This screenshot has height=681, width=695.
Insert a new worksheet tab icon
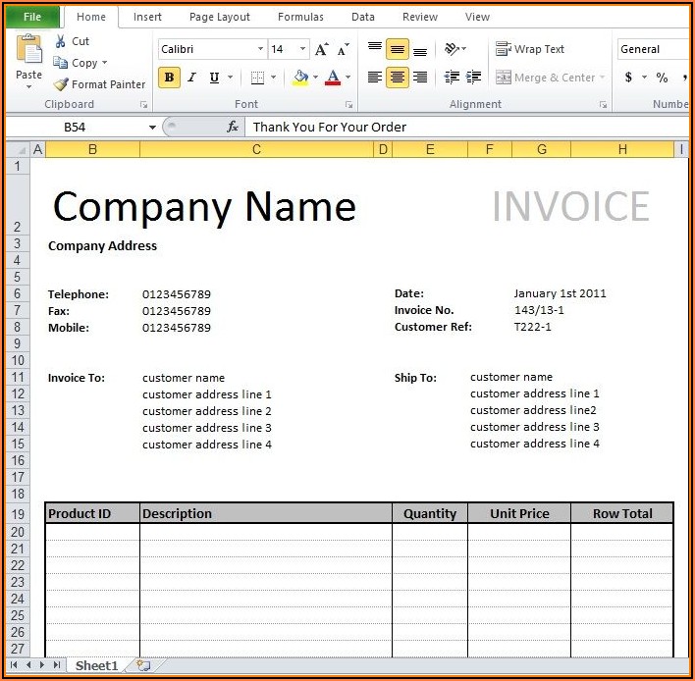click(144, 665)
